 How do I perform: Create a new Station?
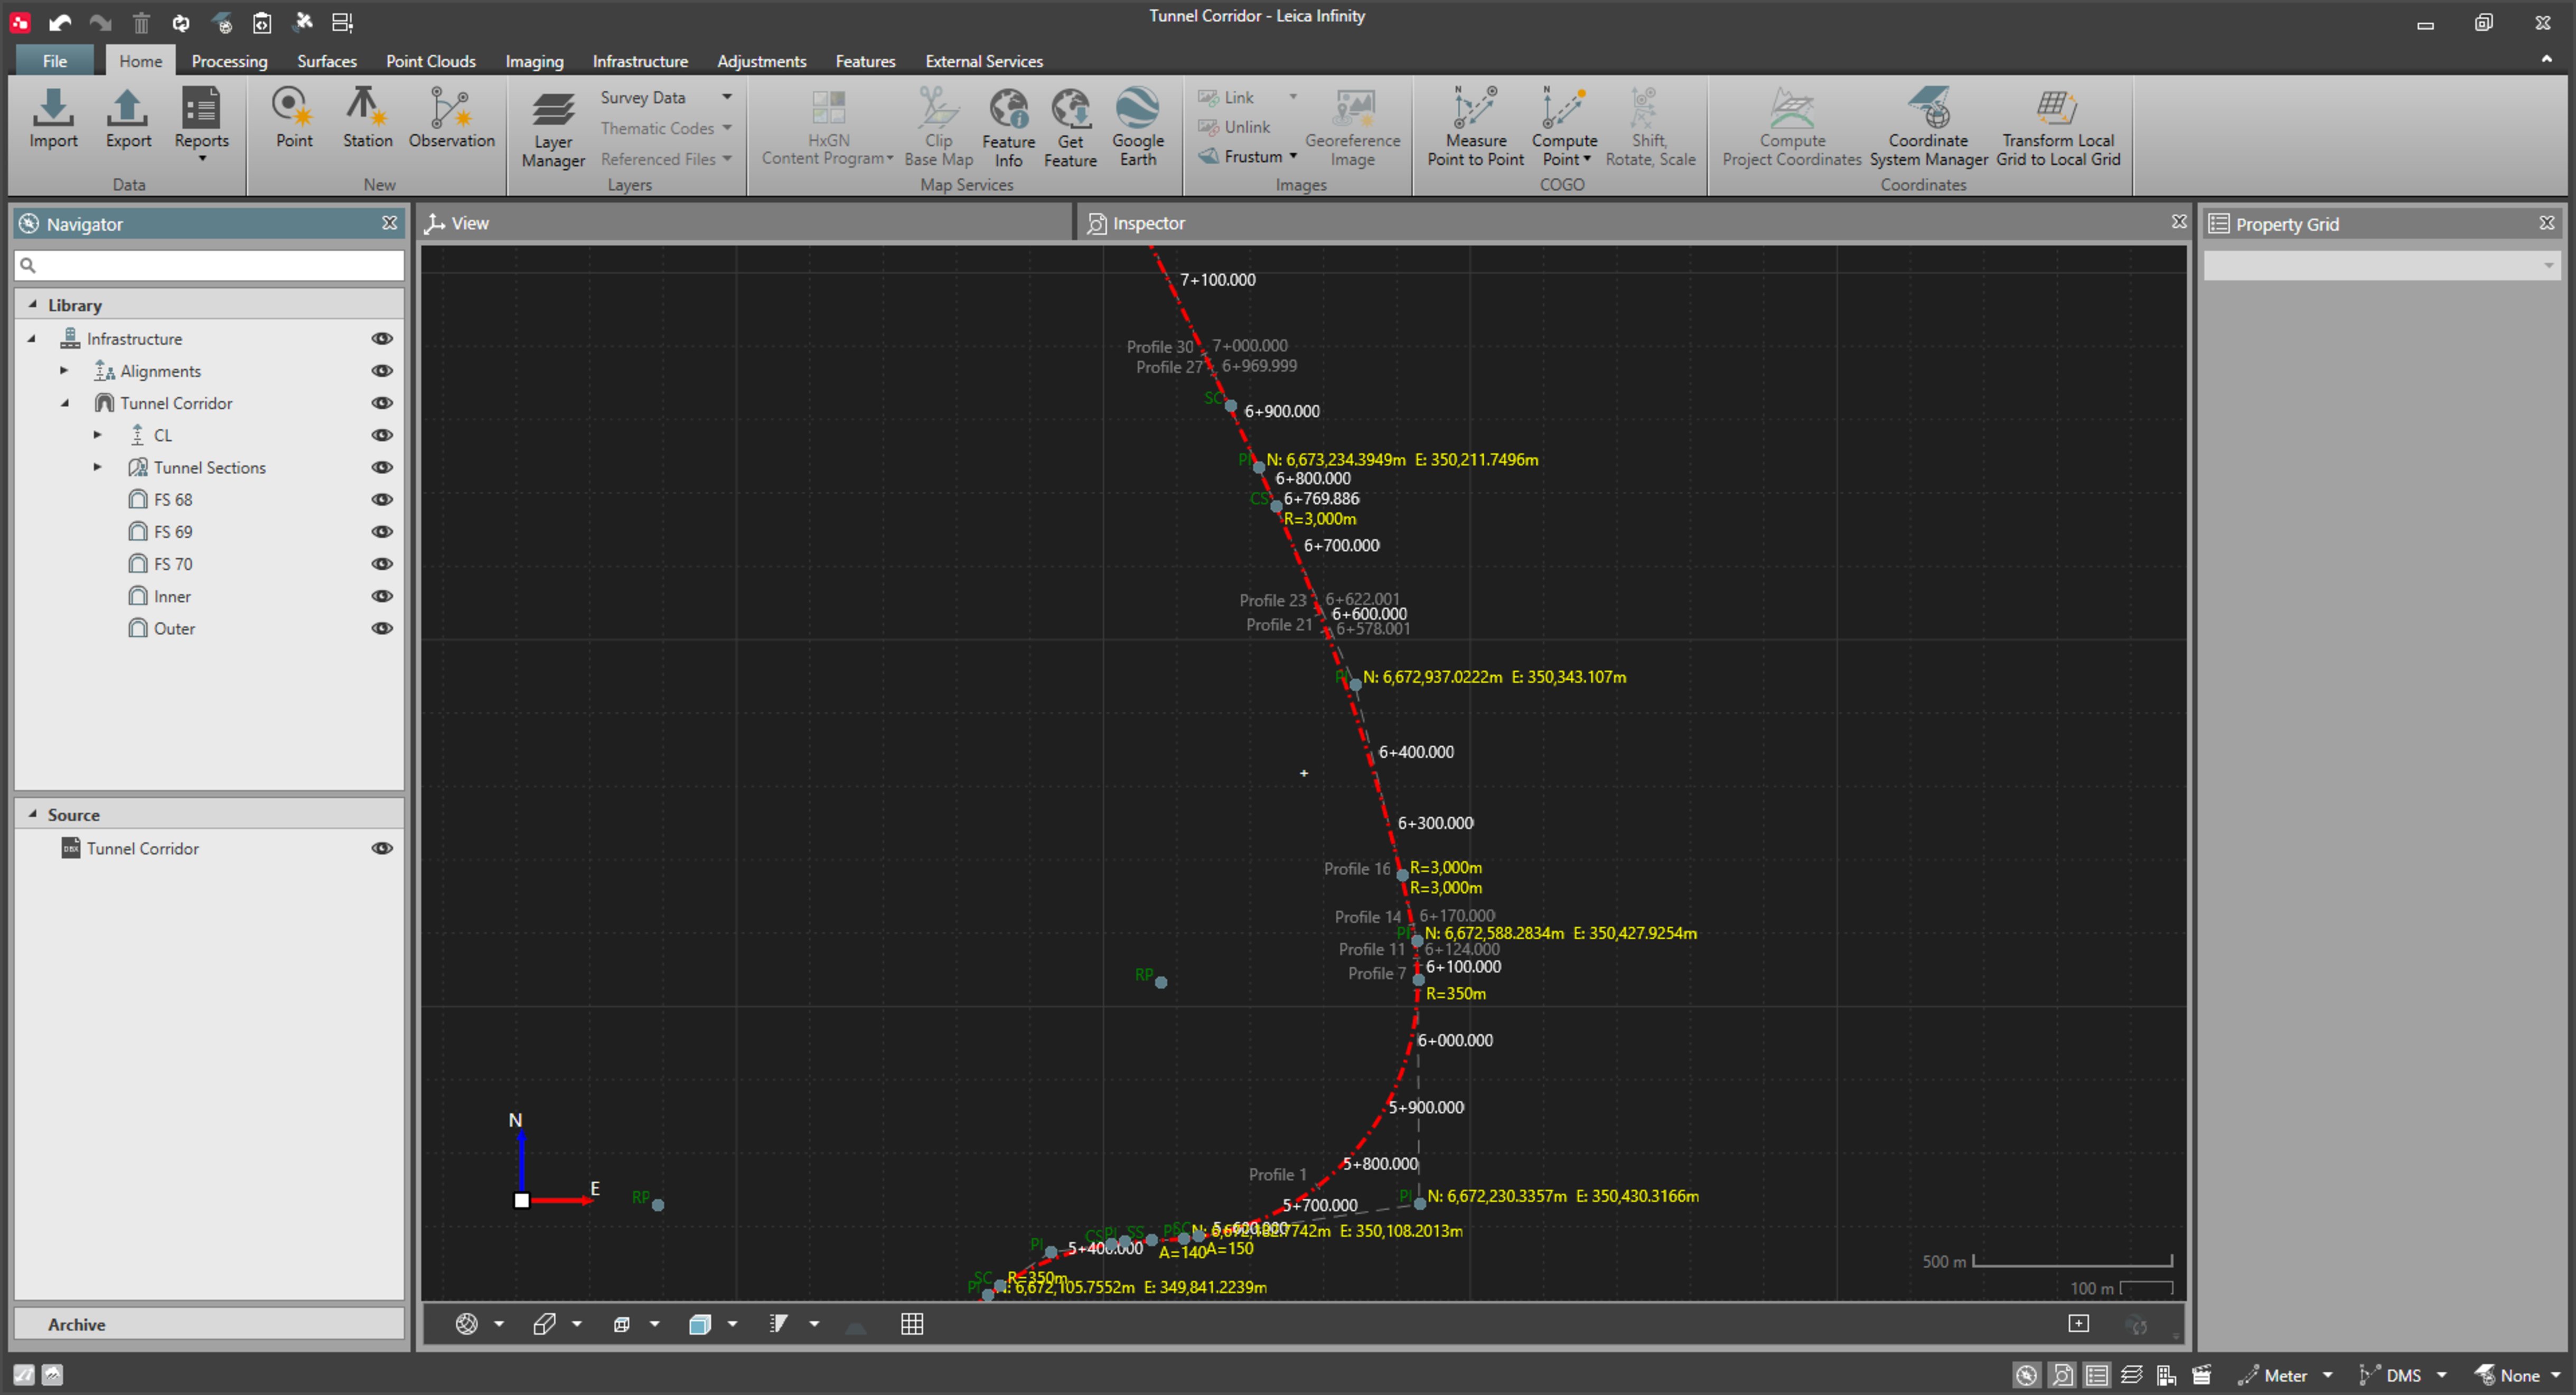pos(367,118)
